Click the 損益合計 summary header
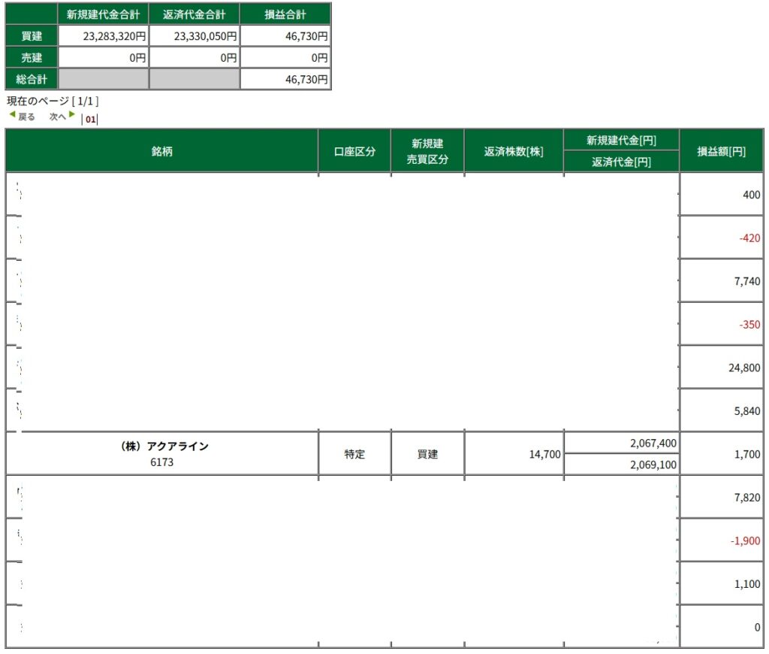Screen dimensions: 769x654 [285, 14]
